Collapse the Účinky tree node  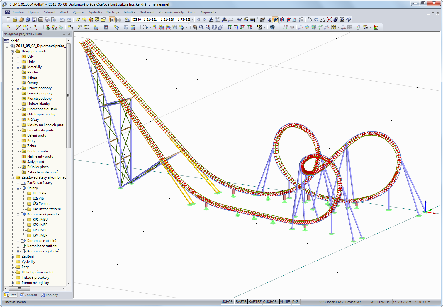(18, 188)
